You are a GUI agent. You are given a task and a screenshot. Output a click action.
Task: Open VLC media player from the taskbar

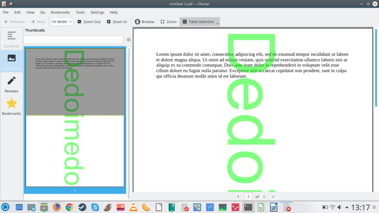(x=133, y=207)
